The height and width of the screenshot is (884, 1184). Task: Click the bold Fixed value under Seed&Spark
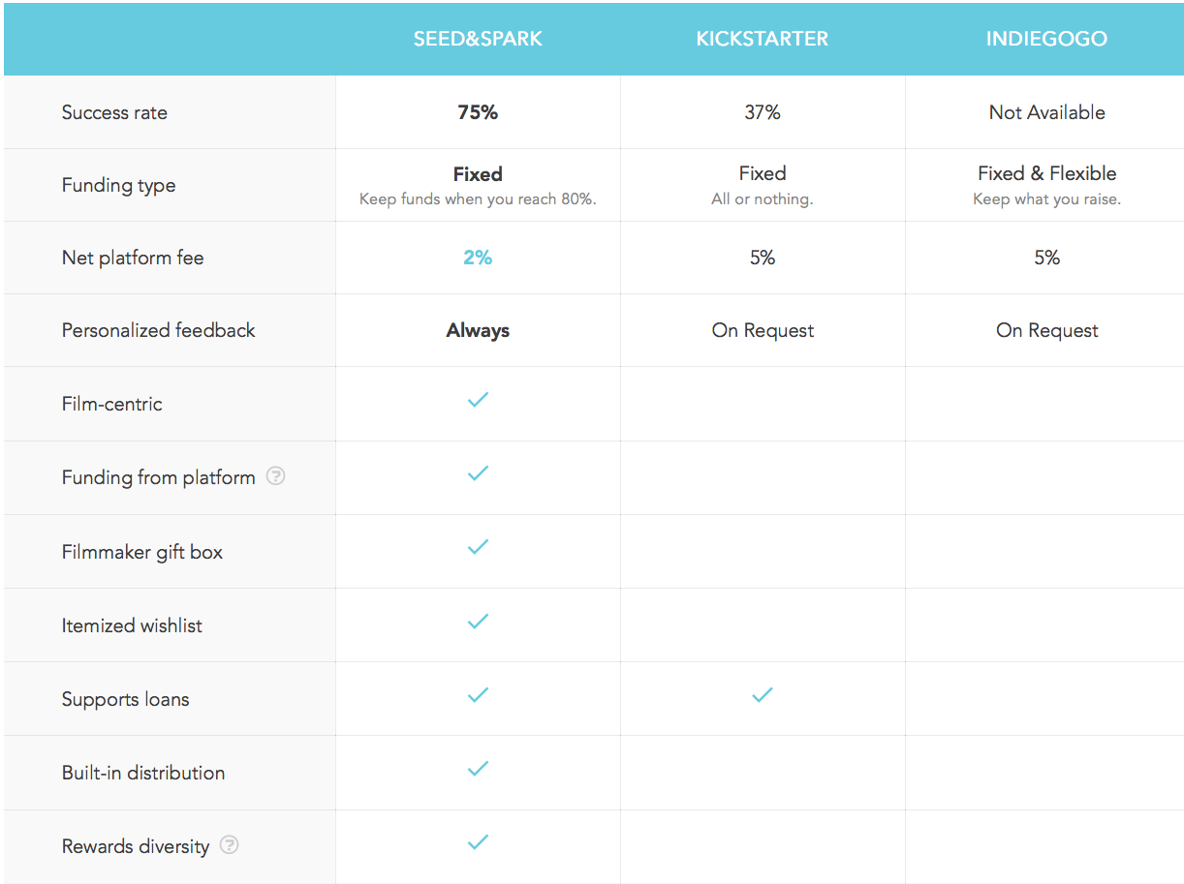click(478, 174)
